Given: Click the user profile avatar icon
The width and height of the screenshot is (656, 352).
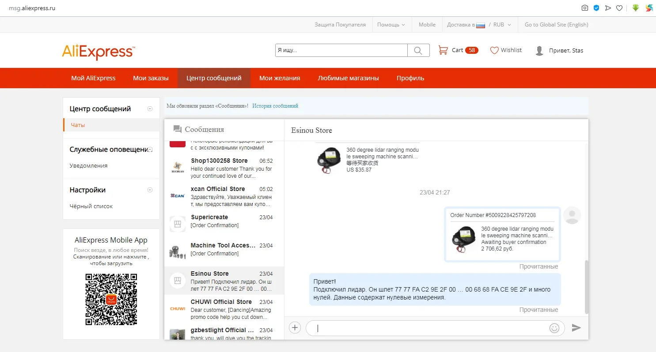Looking at the screenshot, I should [x=539, y=50].
